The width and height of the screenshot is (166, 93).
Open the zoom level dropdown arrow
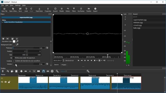pyautogui.click(x=97, y=60)
